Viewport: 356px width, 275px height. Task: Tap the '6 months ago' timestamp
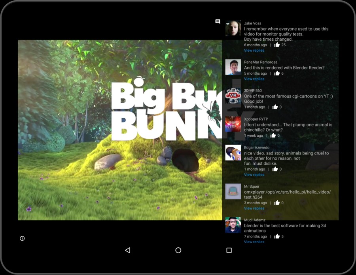[256, 45]
